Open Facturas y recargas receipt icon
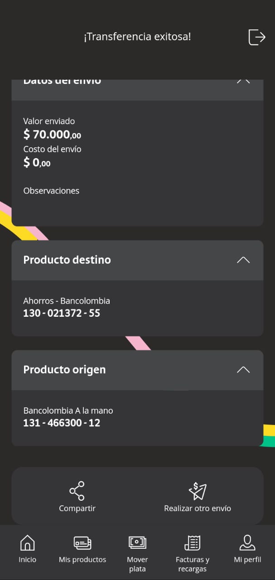This screenshot has height=580, width=275. coord(193,542)
